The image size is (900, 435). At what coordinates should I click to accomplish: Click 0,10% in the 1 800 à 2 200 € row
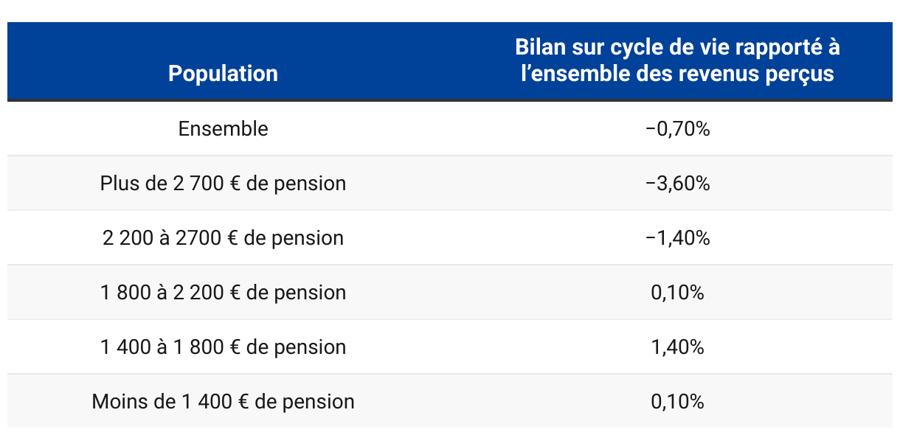click(x=676, y=292)
